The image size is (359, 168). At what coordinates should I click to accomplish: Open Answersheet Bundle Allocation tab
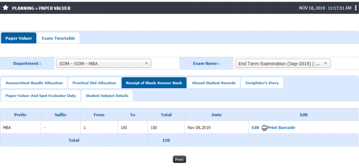pos(34,83)
